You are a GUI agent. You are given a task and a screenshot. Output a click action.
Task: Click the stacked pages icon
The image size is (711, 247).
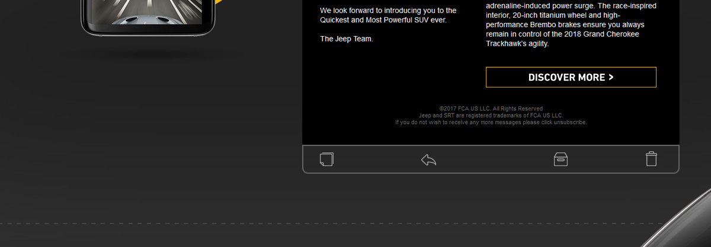click(326, 160)
